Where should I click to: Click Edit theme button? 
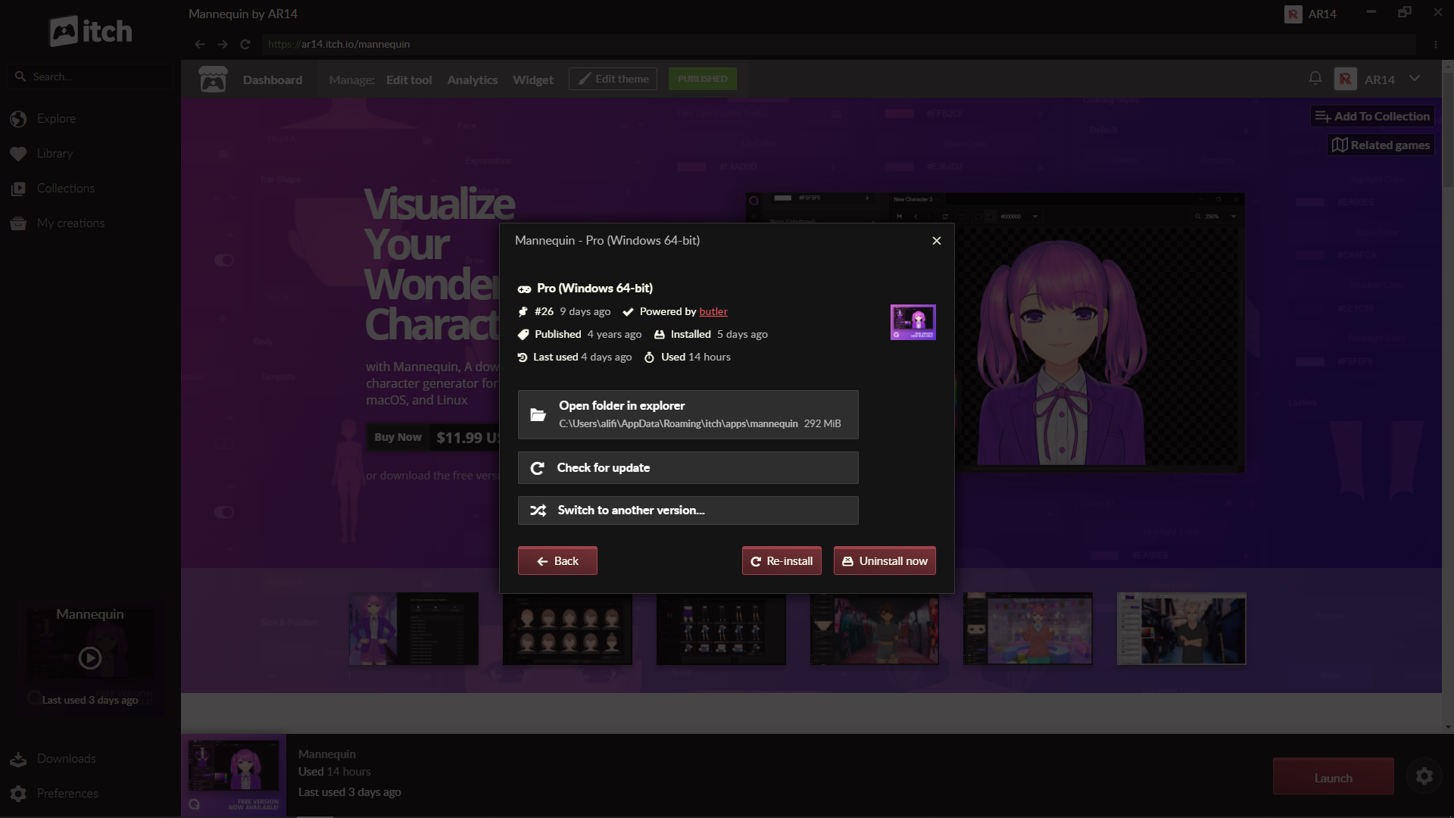coord(613,79)
